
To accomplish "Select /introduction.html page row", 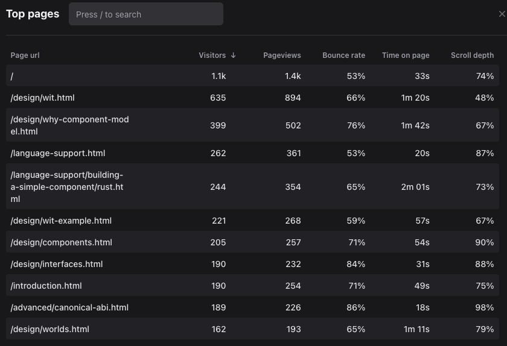I will [46, 286].
